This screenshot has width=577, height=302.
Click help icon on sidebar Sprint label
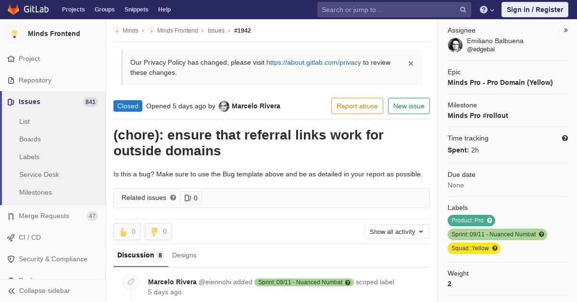[x=542, y=234]
